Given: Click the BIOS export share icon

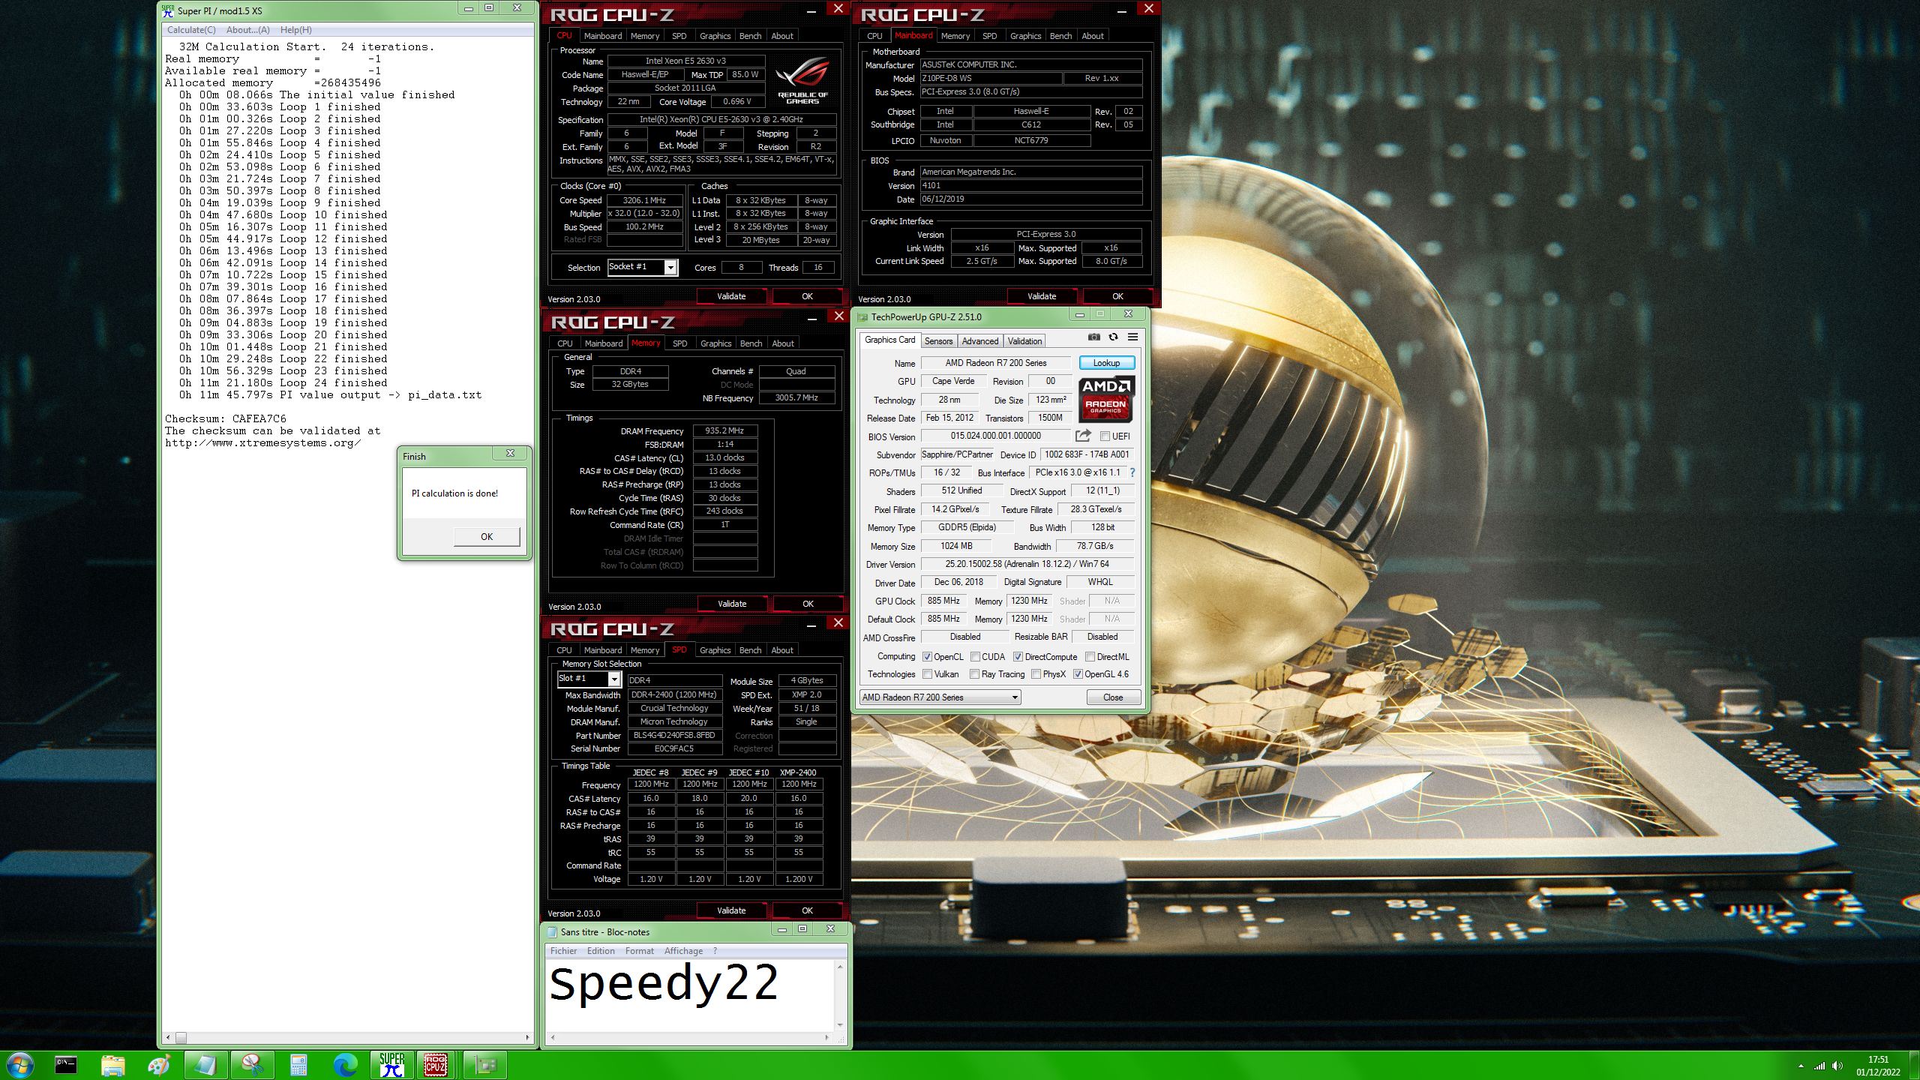Looking at the screenshot, I should click(1083, 436).
